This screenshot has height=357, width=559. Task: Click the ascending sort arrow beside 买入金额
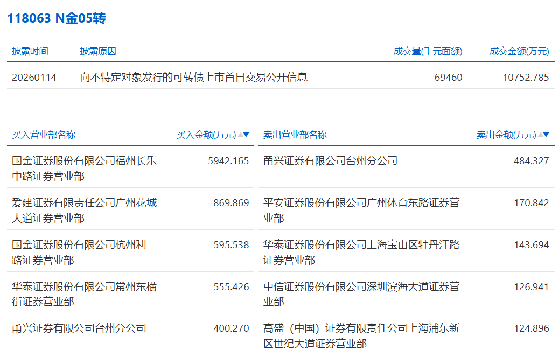240,135
